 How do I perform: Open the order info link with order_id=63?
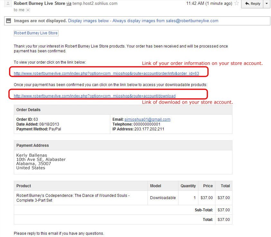tap(106, 73)
